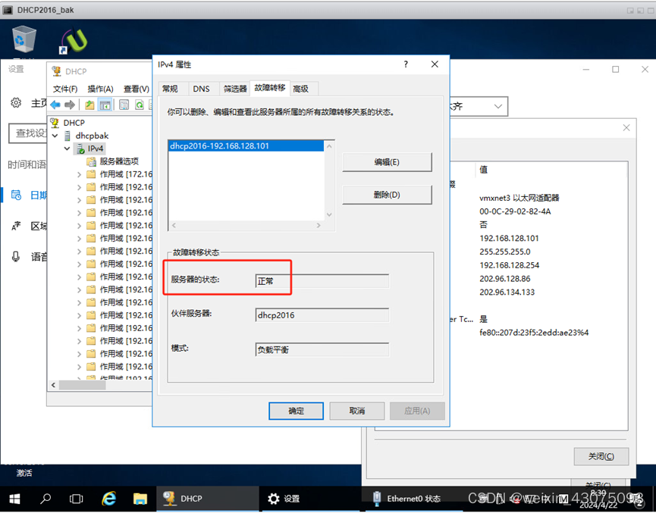Click MAC value 00-0C-29-02-82-4A

[x=515, y=211]
